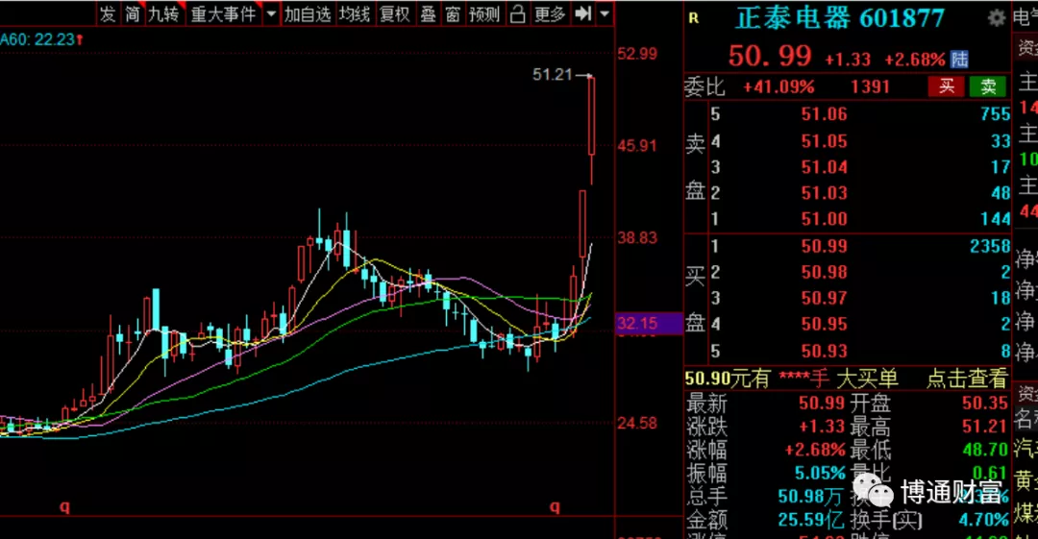Click the red 买 buy button
Image resolution: width=1038 pixels, height=539 pixels.
point(946,86)
